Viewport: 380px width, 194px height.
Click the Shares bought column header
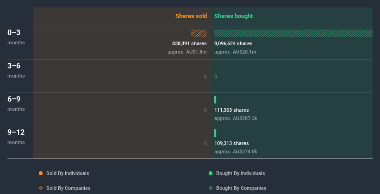click(233, 16)
